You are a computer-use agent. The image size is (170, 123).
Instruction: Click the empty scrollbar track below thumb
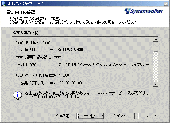[x=156, y=67]
